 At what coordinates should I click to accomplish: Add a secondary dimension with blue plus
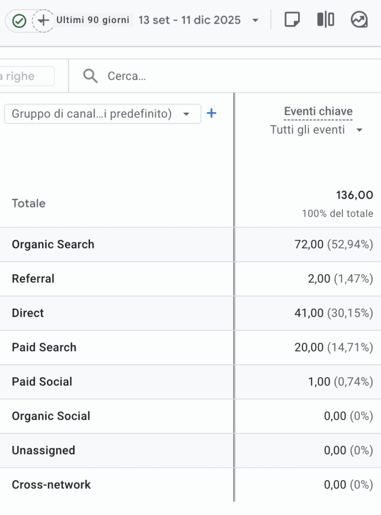pyautogui.click(x=212, y=114)
